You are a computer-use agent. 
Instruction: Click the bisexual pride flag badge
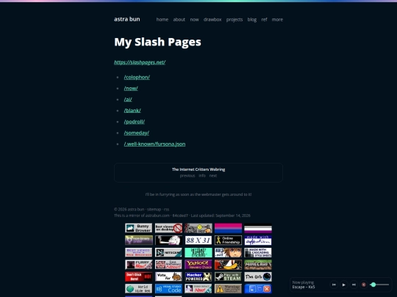[x=228, y=228]
